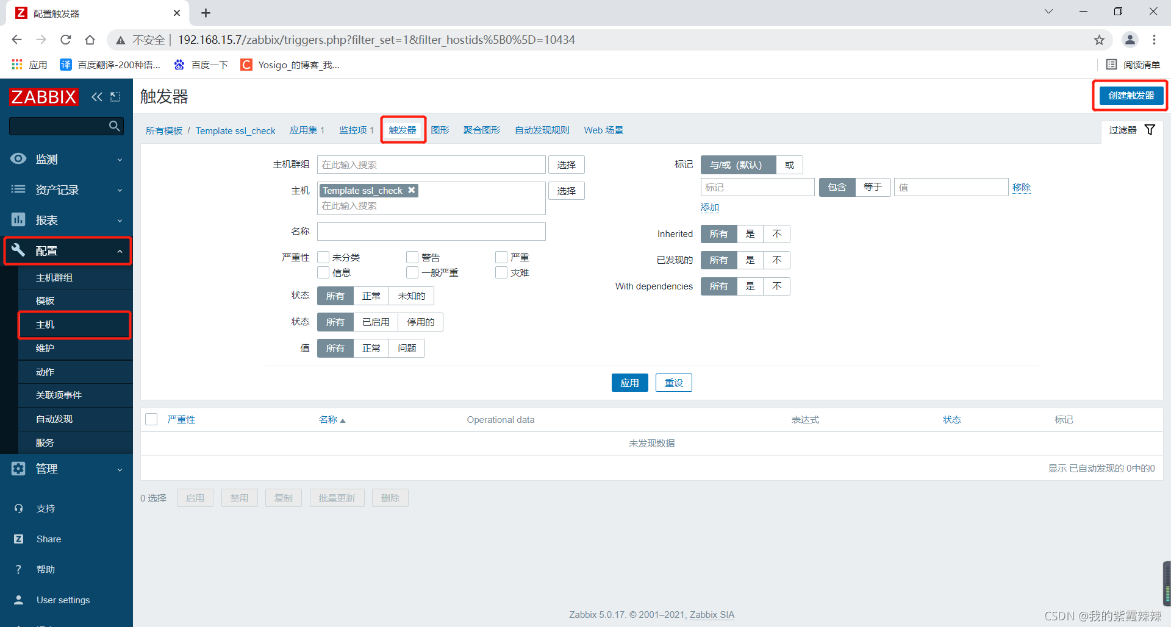Viewport: 1171px width, 627px height.
Task: Click the 应用 filter button
Action: (630, 383)
